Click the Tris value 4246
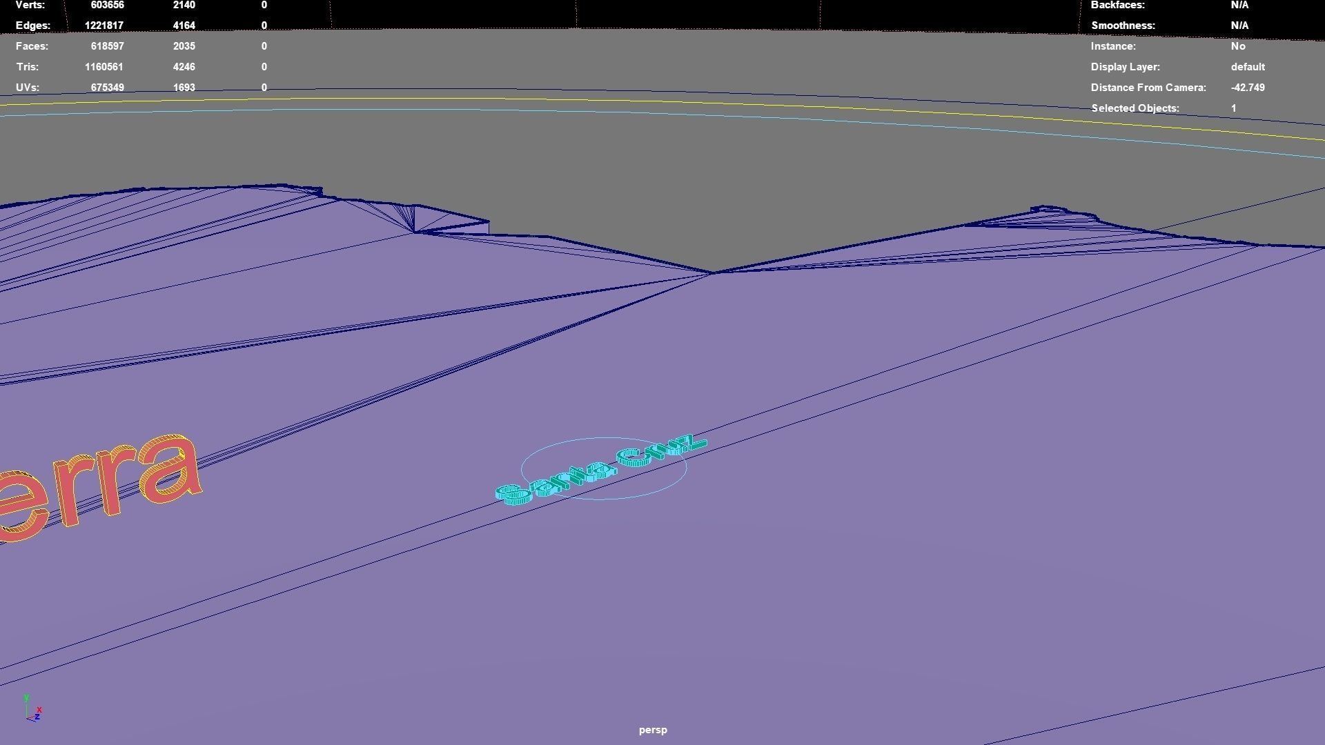This screenshot has width=1325, height=745. click(x=184, y=67)
